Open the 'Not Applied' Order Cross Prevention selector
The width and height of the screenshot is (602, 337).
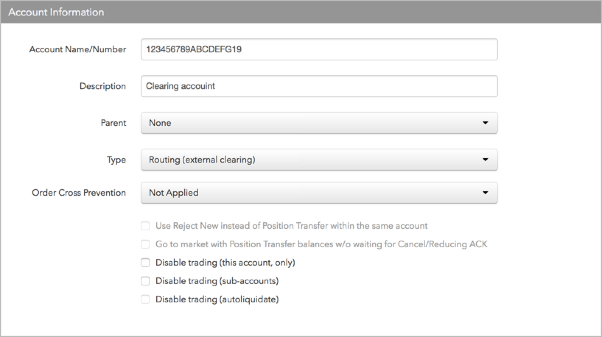click(319, 193)
